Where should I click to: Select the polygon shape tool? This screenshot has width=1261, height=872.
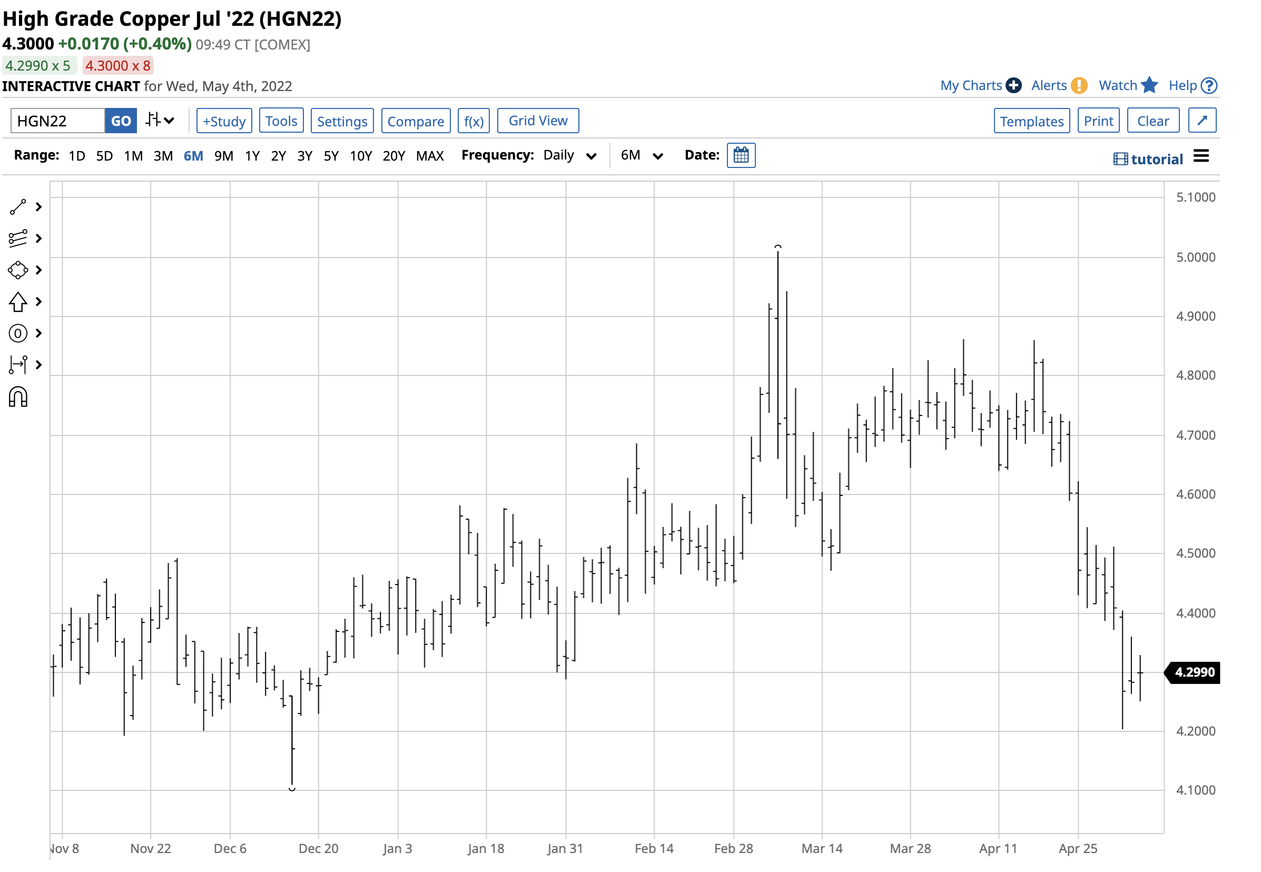pos(17,270)
